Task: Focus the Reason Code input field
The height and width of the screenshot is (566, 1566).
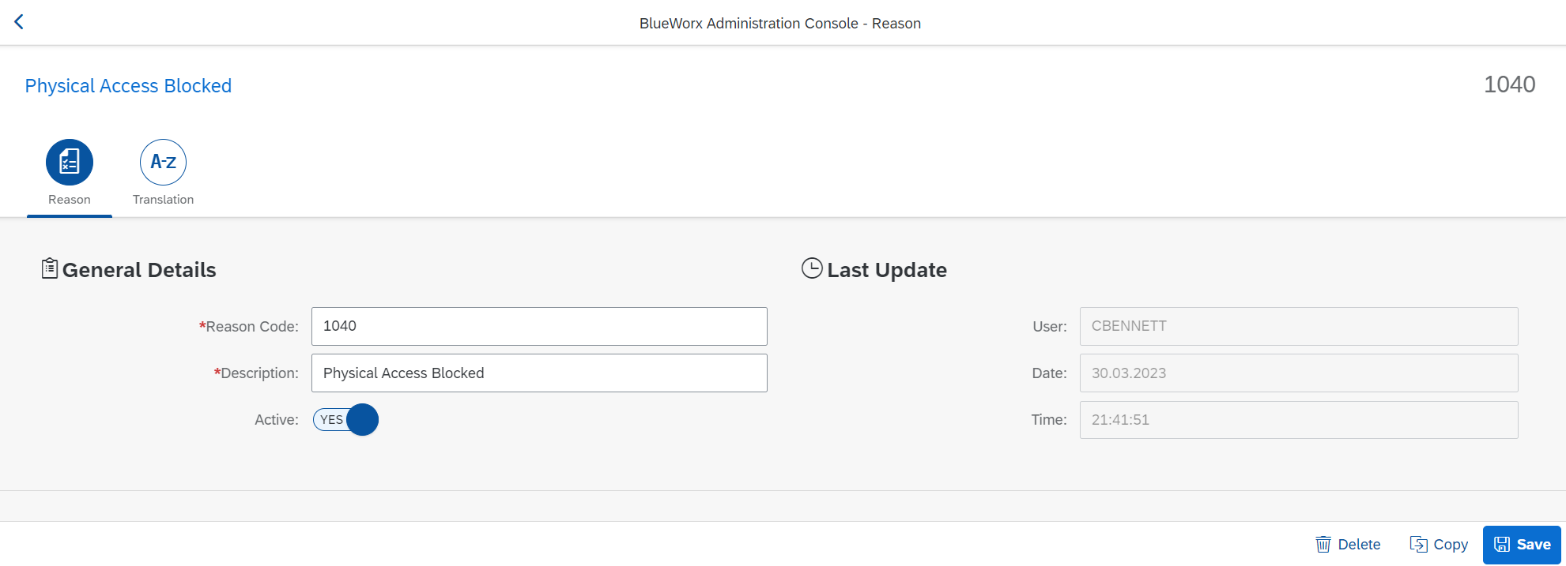Action: pos(539,326)
